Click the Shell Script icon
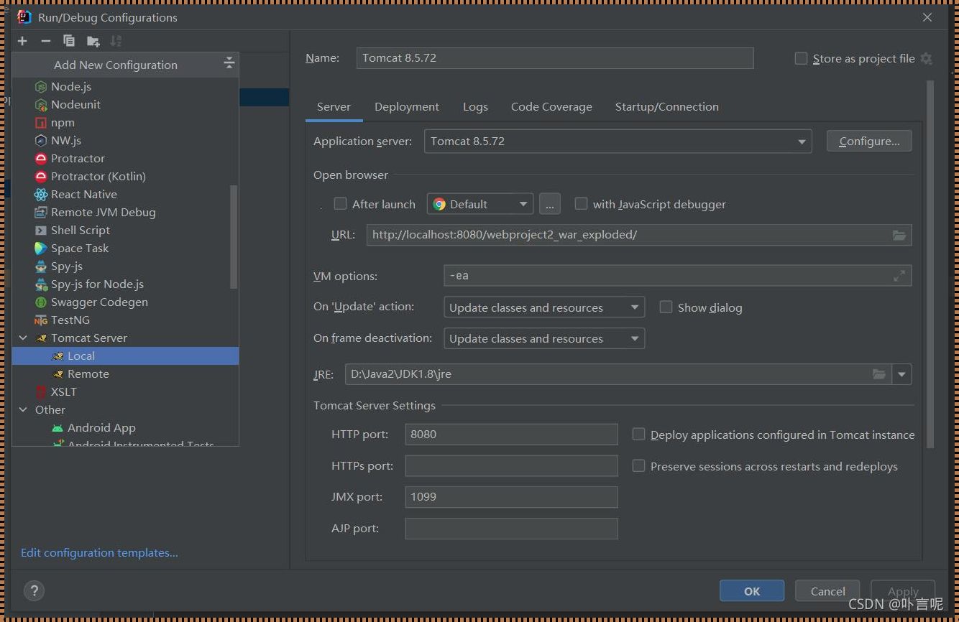 [41, 230]
